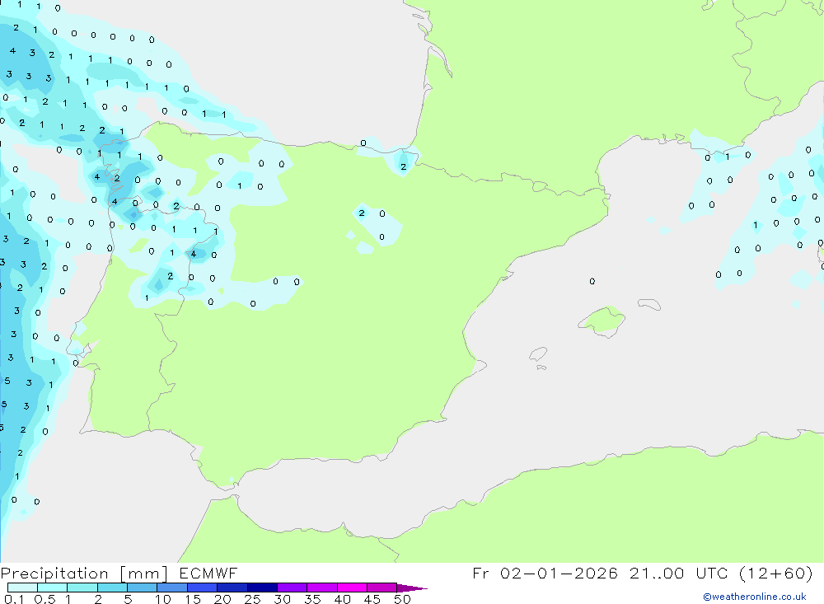Click the 'Fr 02-01-2026' date text
This screenshot has height=604, width=824.
[x=545, y=573]
